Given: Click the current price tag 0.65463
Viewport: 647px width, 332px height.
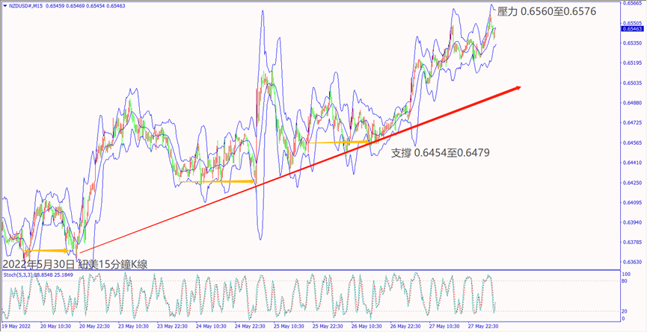Looking at the screenshot, I should [632, 29].
